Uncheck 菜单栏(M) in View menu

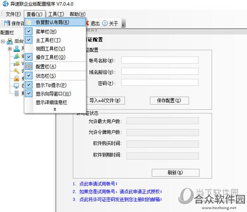[x=29, y=31]
